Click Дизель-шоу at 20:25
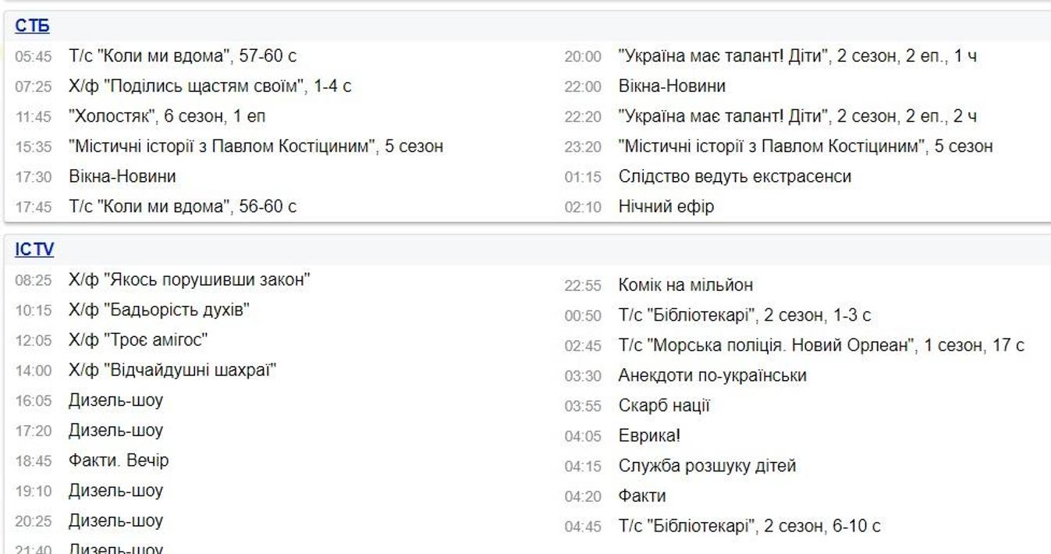This screenshot has height=554, width=1051. click(115, 520)
